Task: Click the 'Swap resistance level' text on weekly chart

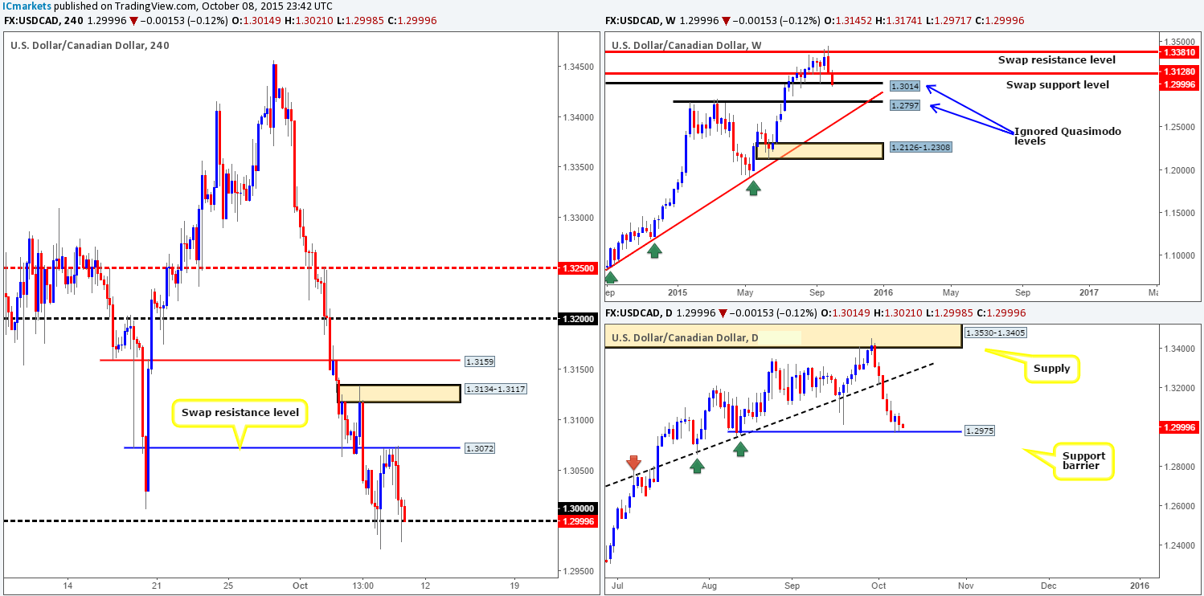Action: tap(1056, 59)
